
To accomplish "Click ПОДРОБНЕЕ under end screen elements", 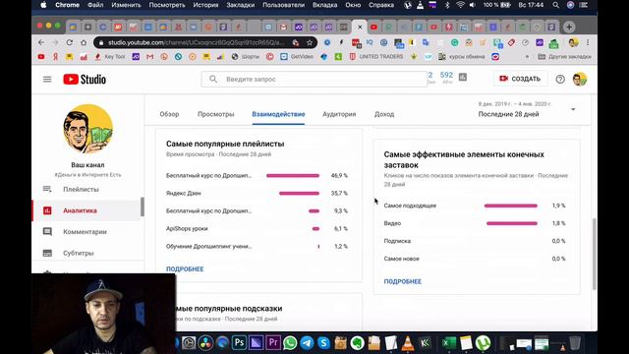I will coord(403,281).
